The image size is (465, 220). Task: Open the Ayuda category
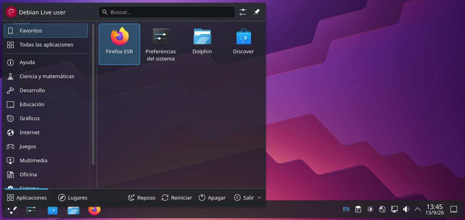(x=46, y=63)
